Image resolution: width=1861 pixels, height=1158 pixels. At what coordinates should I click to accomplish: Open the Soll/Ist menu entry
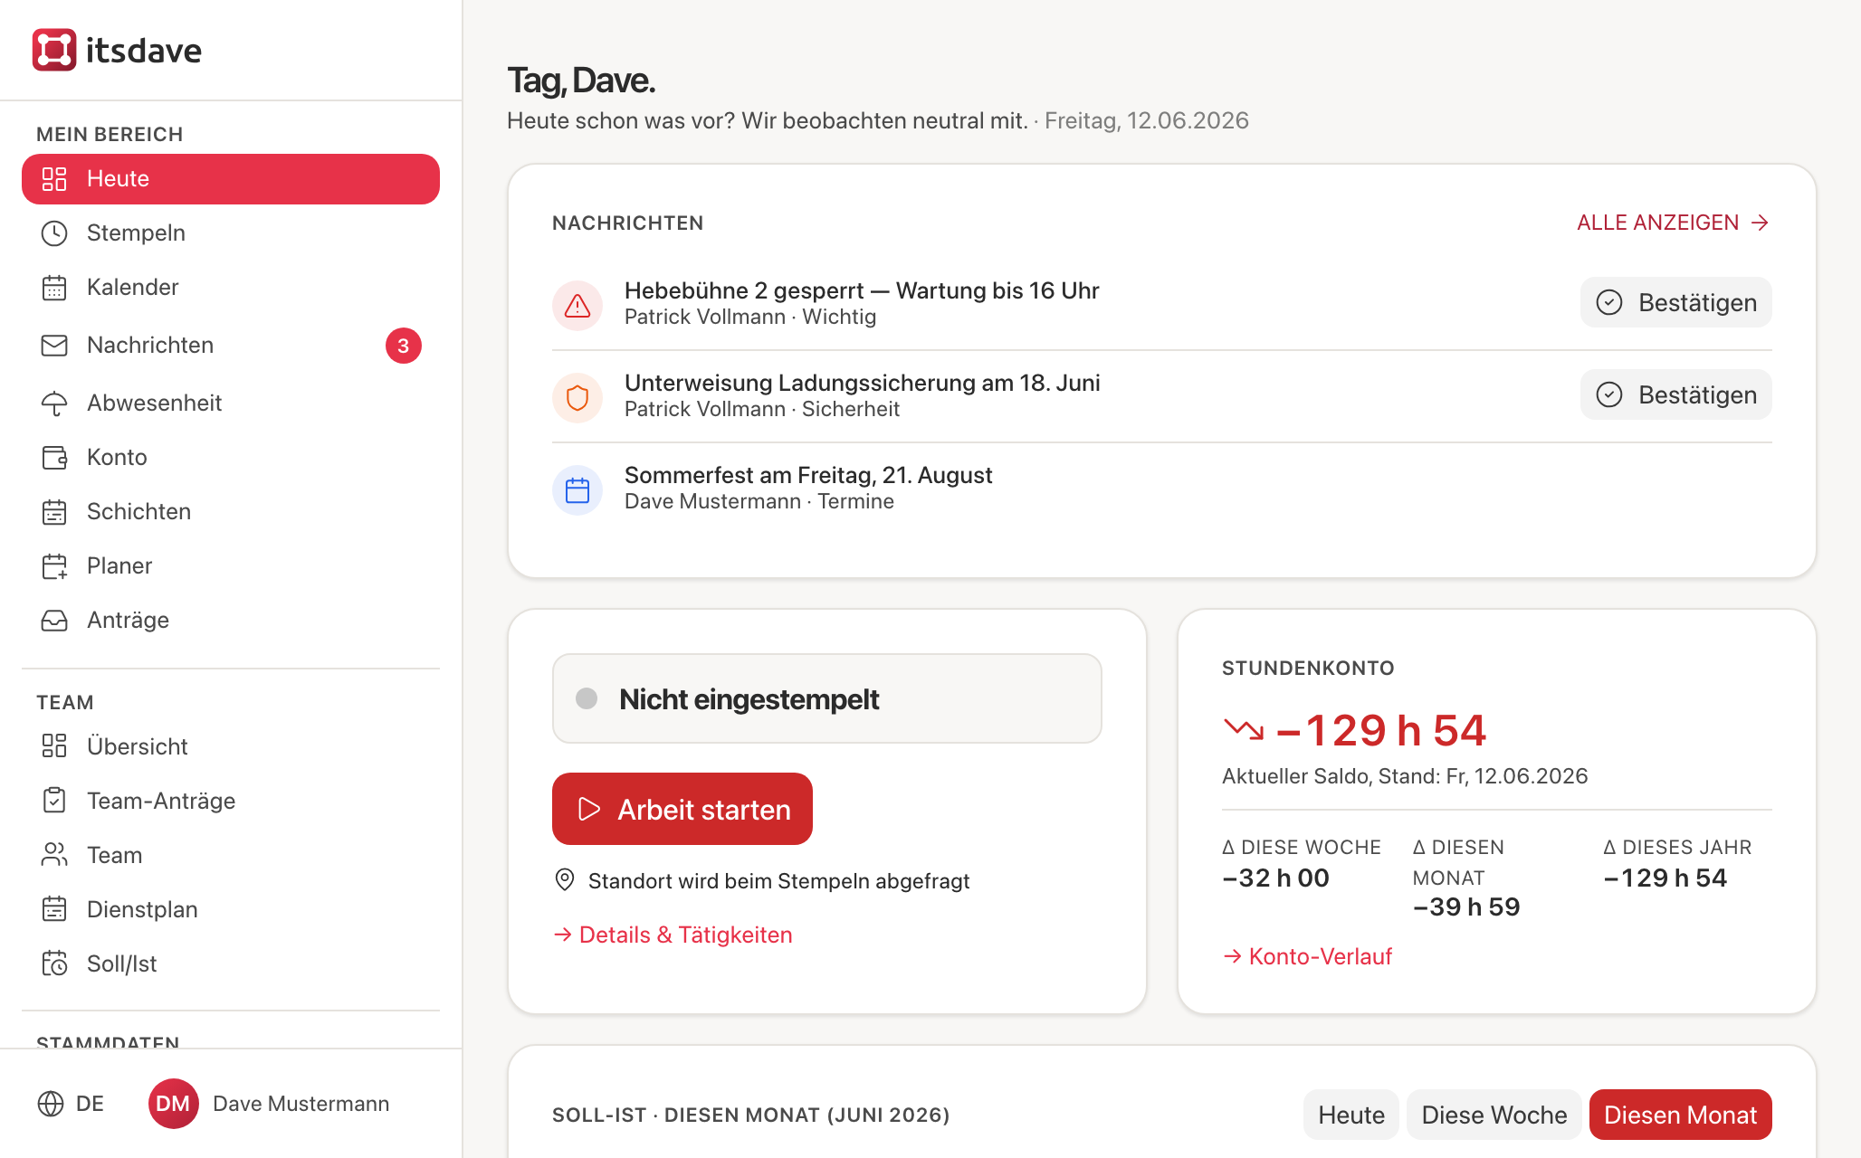tap(231, 963)
